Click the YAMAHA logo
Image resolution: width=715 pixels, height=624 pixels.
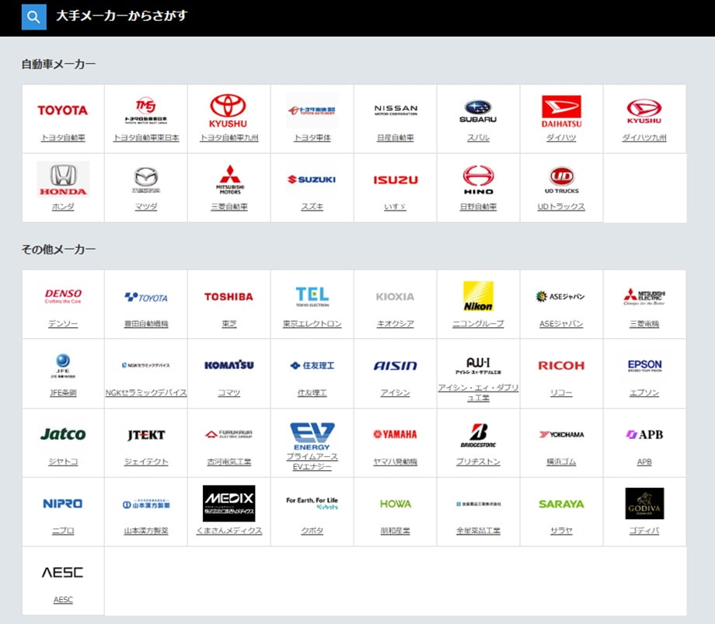tap(396, 434)
